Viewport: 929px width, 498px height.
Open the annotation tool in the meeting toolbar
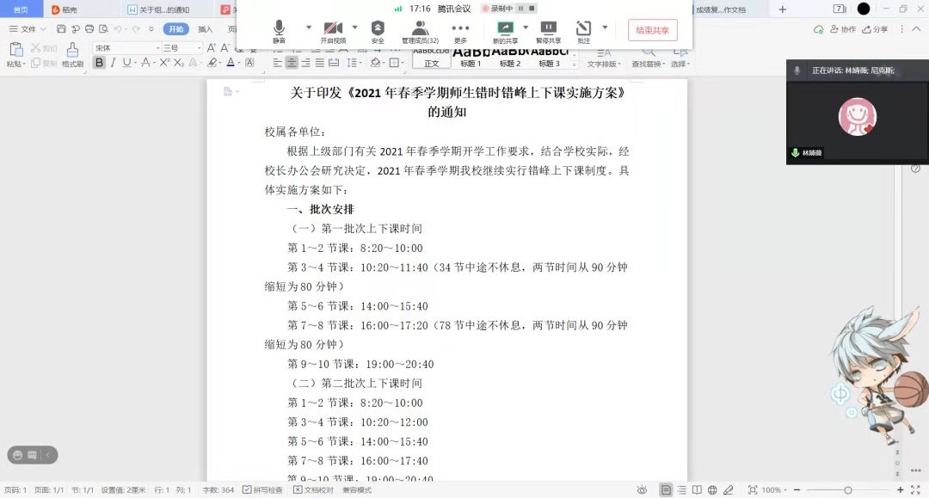[583, 31]
